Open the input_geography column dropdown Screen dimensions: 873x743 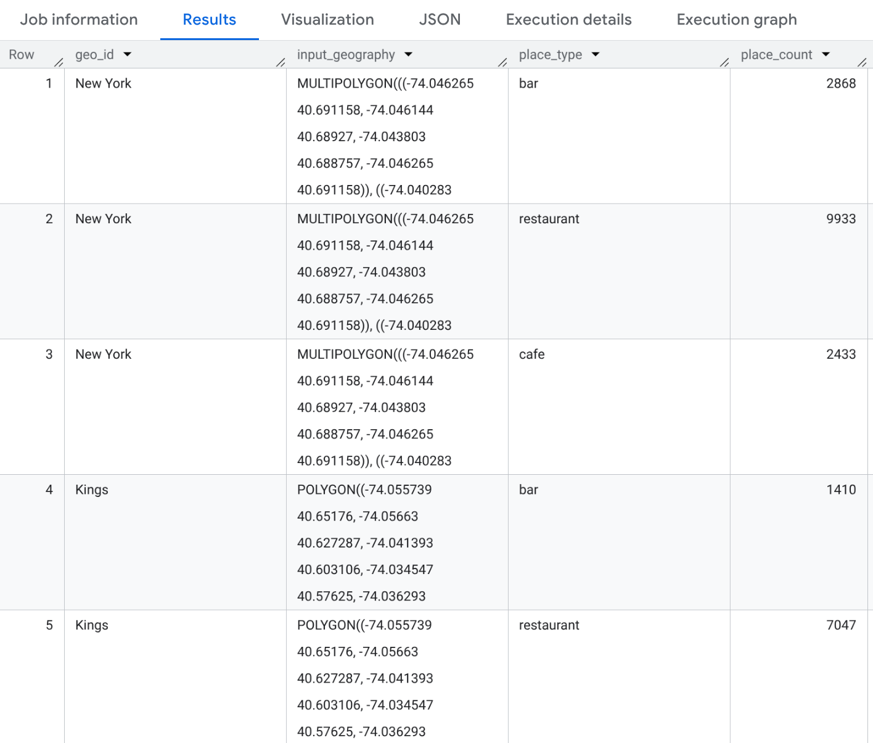click(x=409, y=54)
